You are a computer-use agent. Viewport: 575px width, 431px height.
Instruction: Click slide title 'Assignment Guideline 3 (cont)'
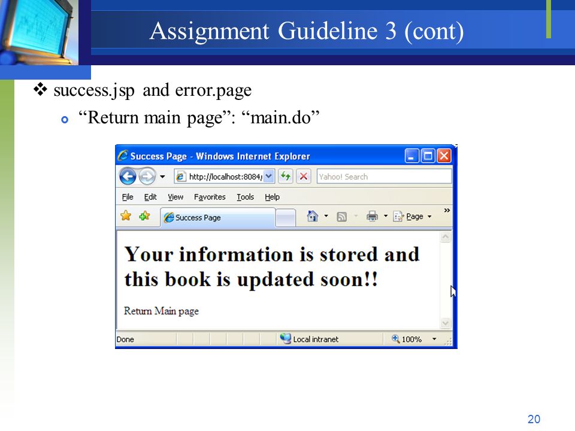pos(307,31)
